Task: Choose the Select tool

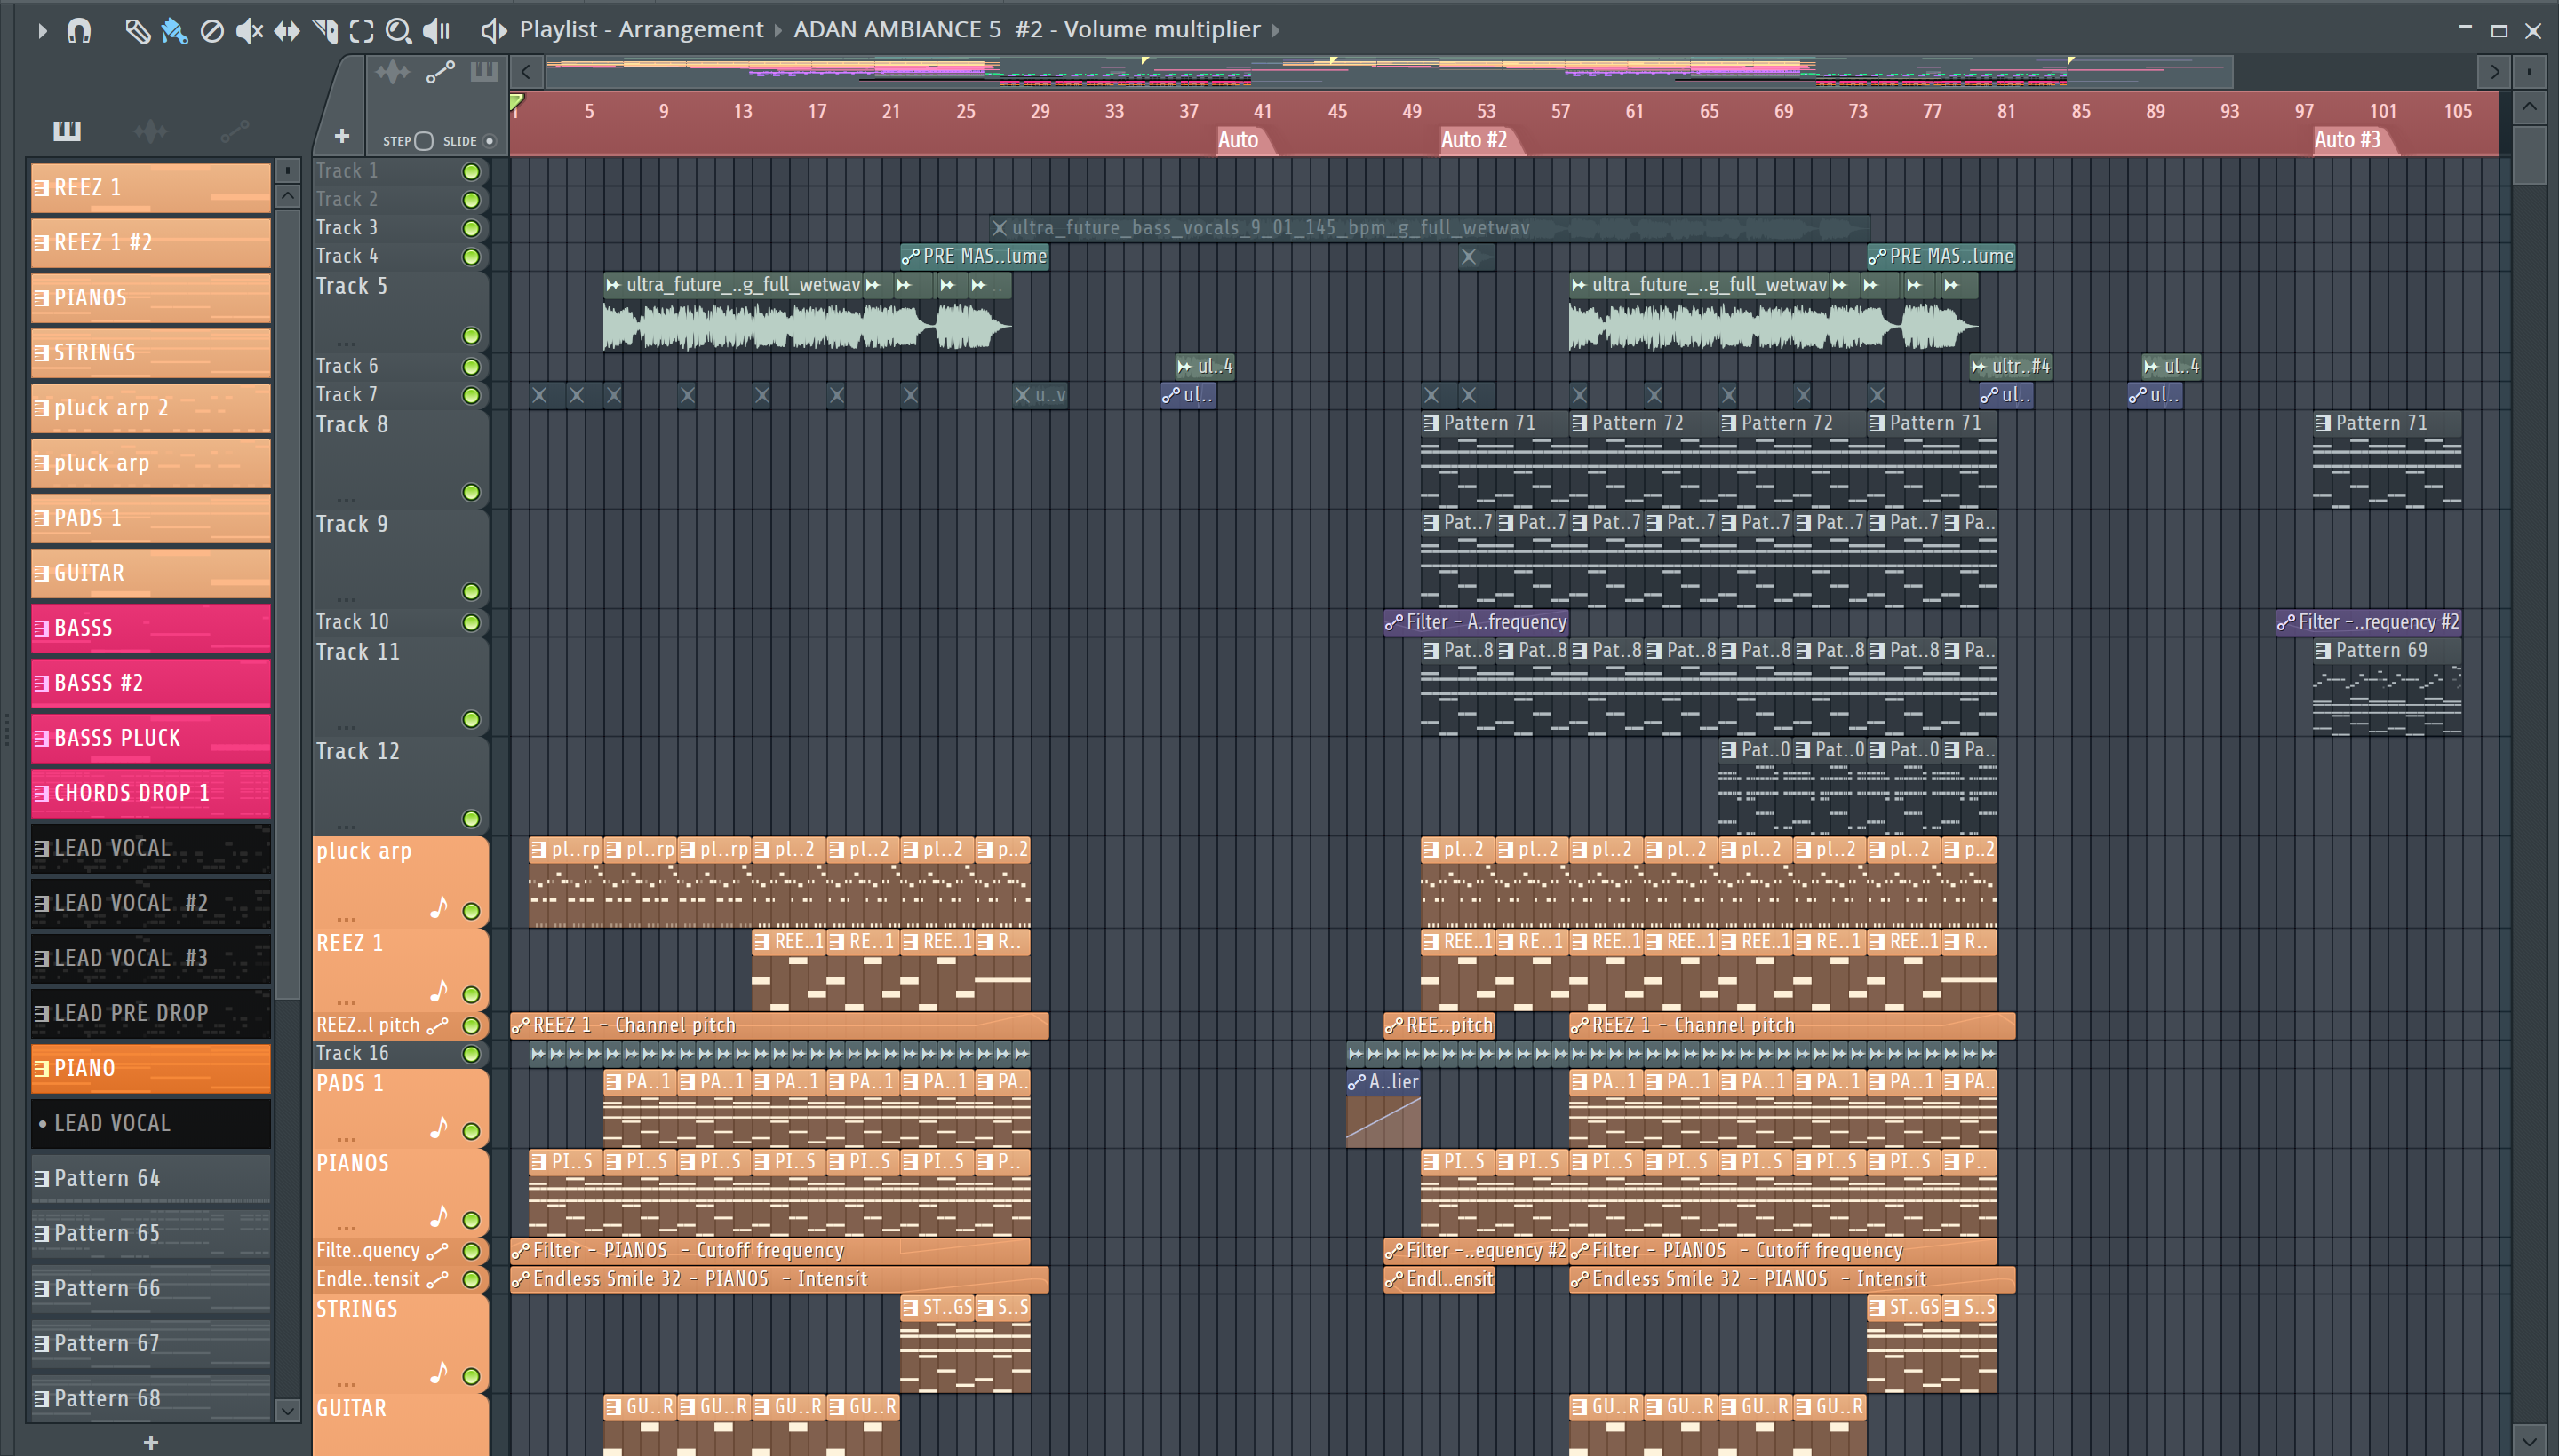Action: tap(362, 31)
